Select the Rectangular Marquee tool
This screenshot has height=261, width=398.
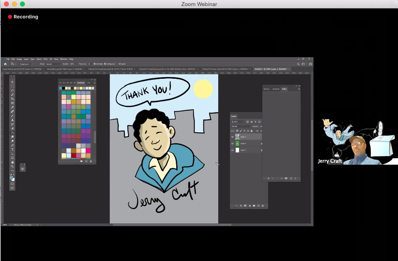[12, 86]
